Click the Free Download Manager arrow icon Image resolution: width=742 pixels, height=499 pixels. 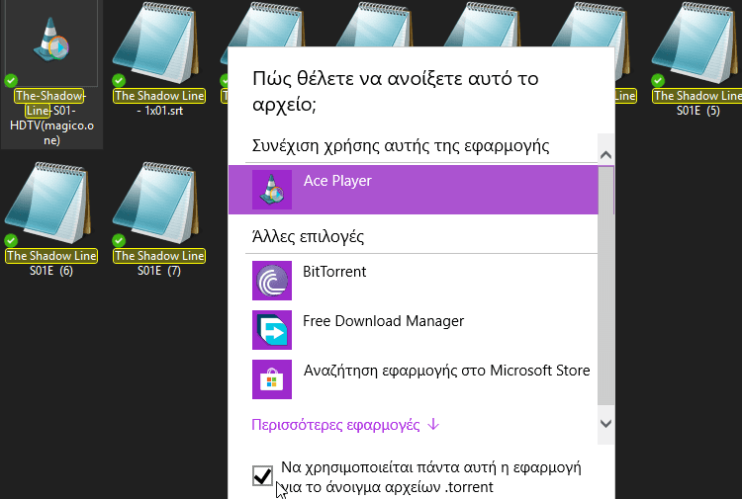[x=272, y=330]
